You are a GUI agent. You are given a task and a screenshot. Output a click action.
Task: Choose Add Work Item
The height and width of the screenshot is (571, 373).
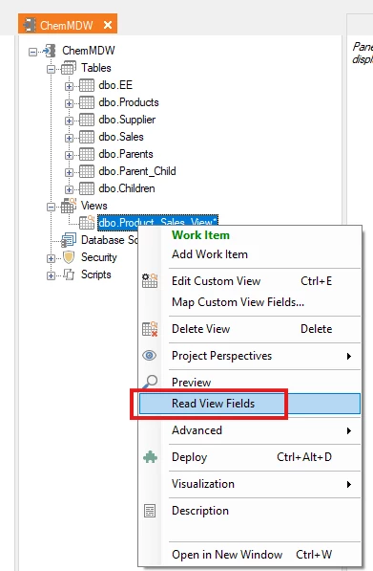click(x=210, y=254)
